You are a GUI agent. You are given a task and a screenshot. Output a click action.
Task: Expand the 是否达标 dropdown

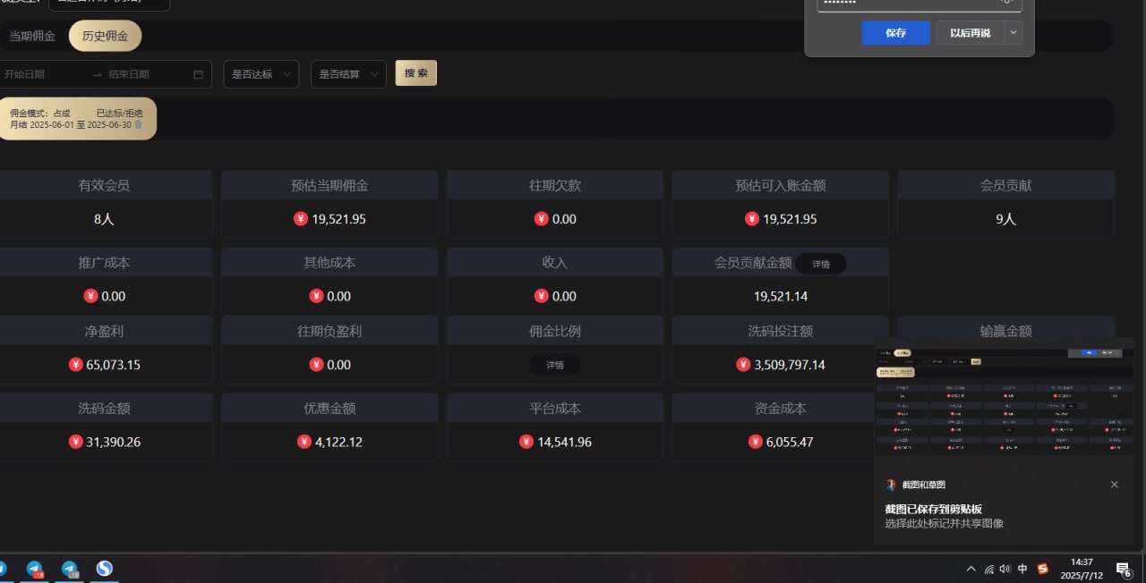tap(261, 74)
